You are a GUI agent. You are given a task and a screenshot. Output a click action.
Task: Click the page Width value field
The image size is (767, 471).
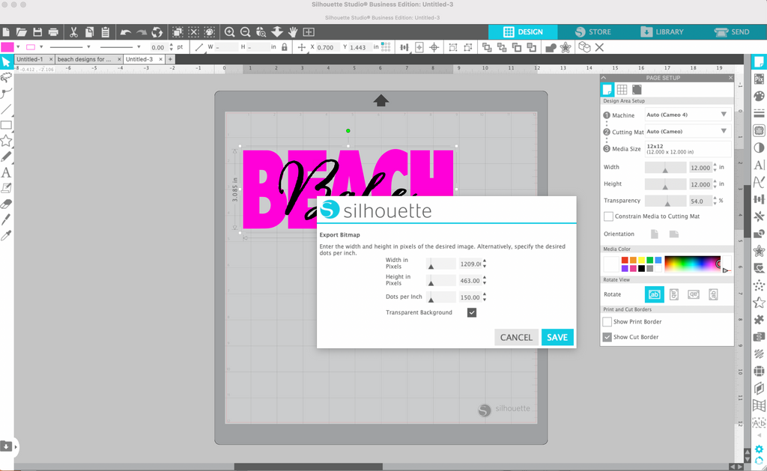coord(700,168)
